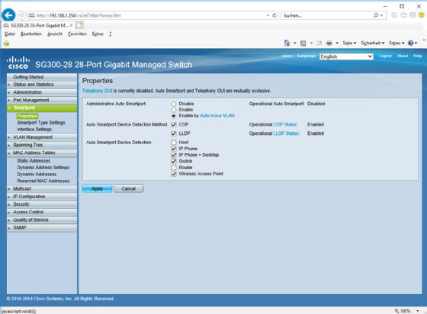Click the browser forward arrow button
Screen dimensions: 427x314
pos(21,15)
